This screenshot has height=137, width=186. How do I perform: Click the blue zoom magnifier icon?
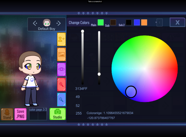(x=61, y=99)
